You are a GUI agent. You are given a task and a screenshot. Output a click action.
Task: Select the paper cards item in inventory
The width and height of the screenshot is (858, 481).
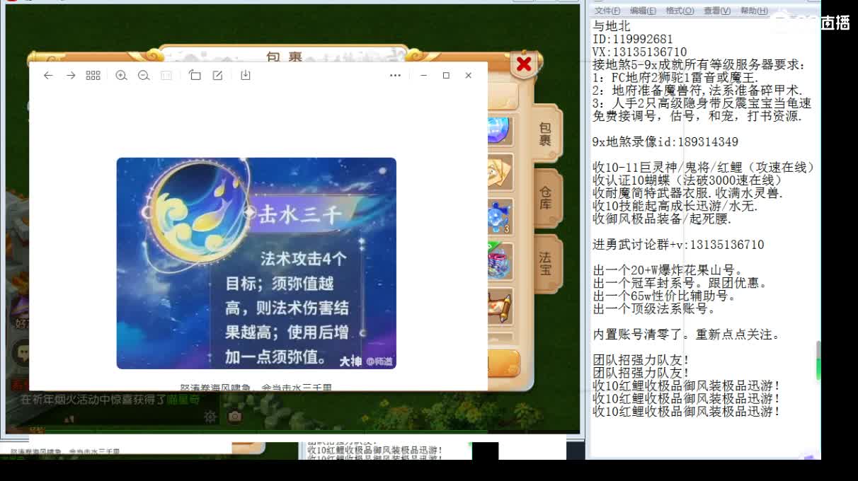[499, 173]
